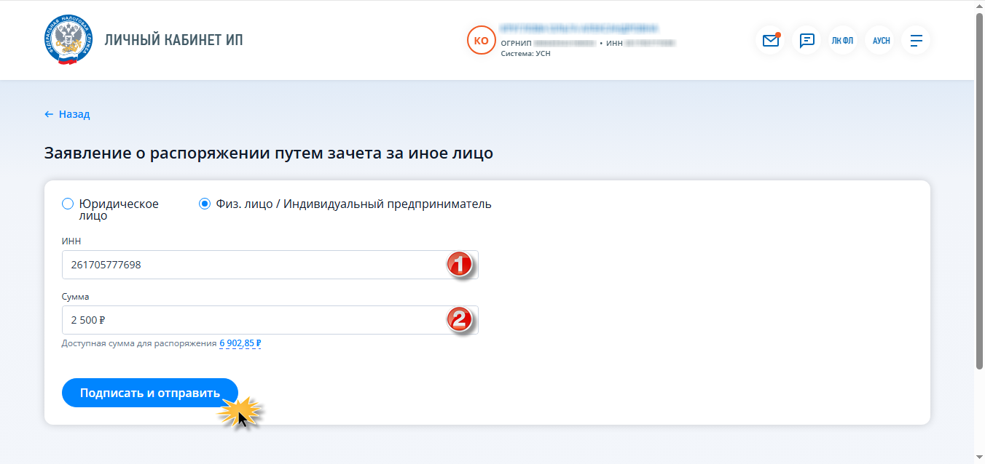Click the ЛИЧНЫЙ КАБИНЕТ ИП header title

174,40
